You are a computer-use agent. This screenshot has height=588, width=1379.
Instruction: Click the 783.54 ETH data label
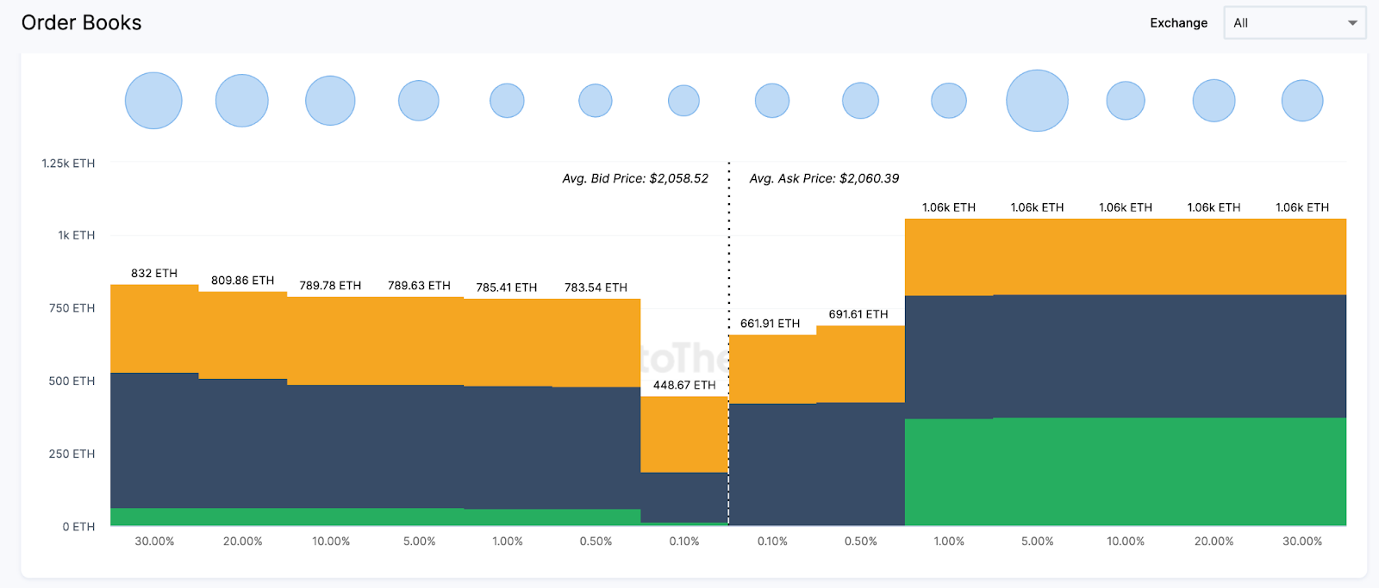pyautogui.click(x=596, y=288)
